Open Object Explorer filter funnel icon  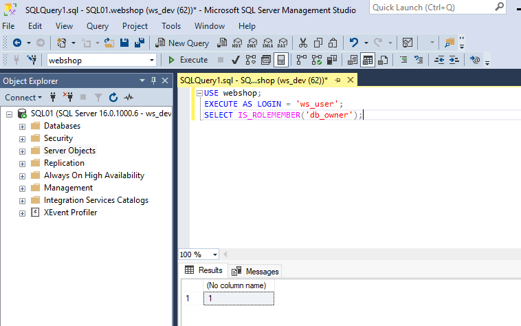tap(98, 98)
